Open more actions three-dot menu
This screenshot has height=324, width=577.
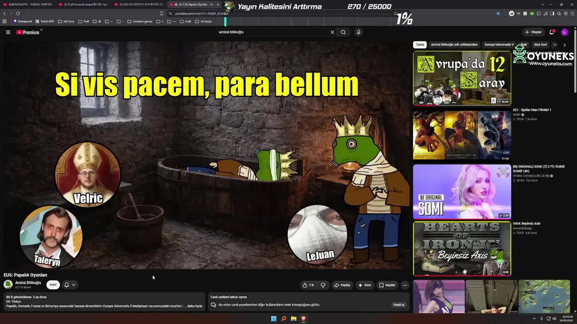[x=405, y=285]
